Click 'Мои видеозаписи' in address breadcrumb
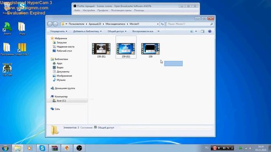 [115, 24]
